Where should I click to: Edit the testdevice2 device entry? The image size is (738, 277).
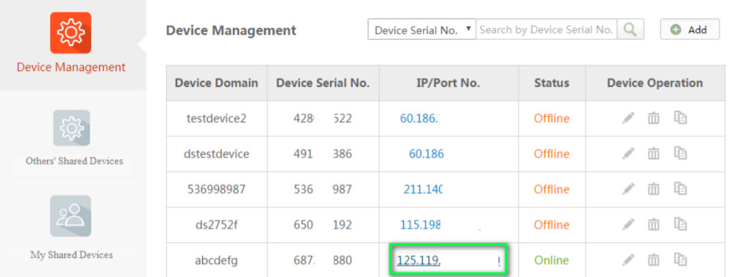[x=629, y=118]
